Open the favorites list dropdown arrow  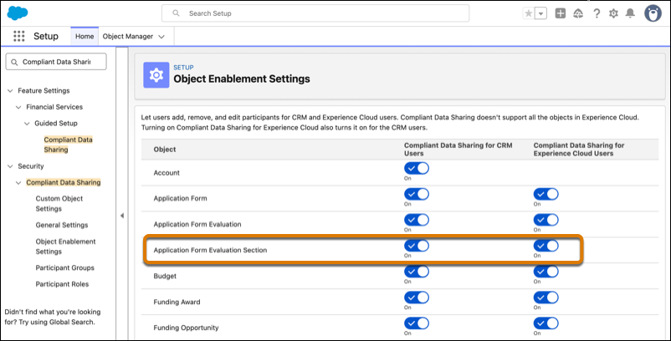(x=541, y=13)
